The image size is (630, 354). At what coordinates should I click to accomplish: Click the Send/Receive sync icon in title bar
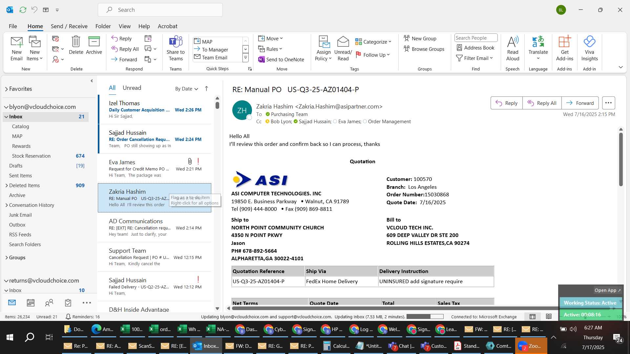click(23, 10)
